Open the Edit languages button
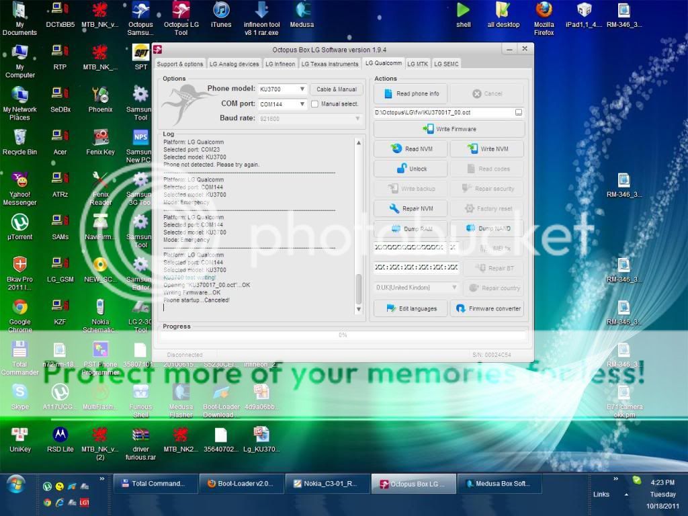The height and width of the screenshot is (516, 688). click(411, 308)
